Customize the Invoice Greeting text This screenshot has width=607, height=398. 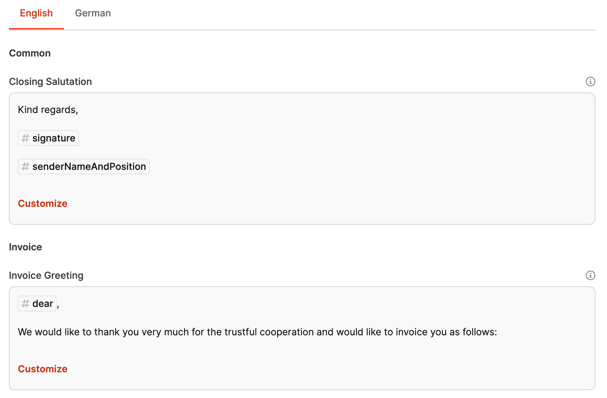pyautogui.click(x=42, y=369)
